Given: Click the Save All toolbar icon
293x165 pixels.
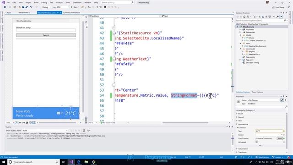Looking at the screenshot, I should 27,7.
